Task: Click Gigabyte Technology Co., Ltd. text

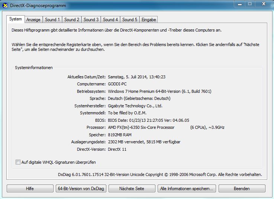Action: pyautogui.click(x=135, y=106)
